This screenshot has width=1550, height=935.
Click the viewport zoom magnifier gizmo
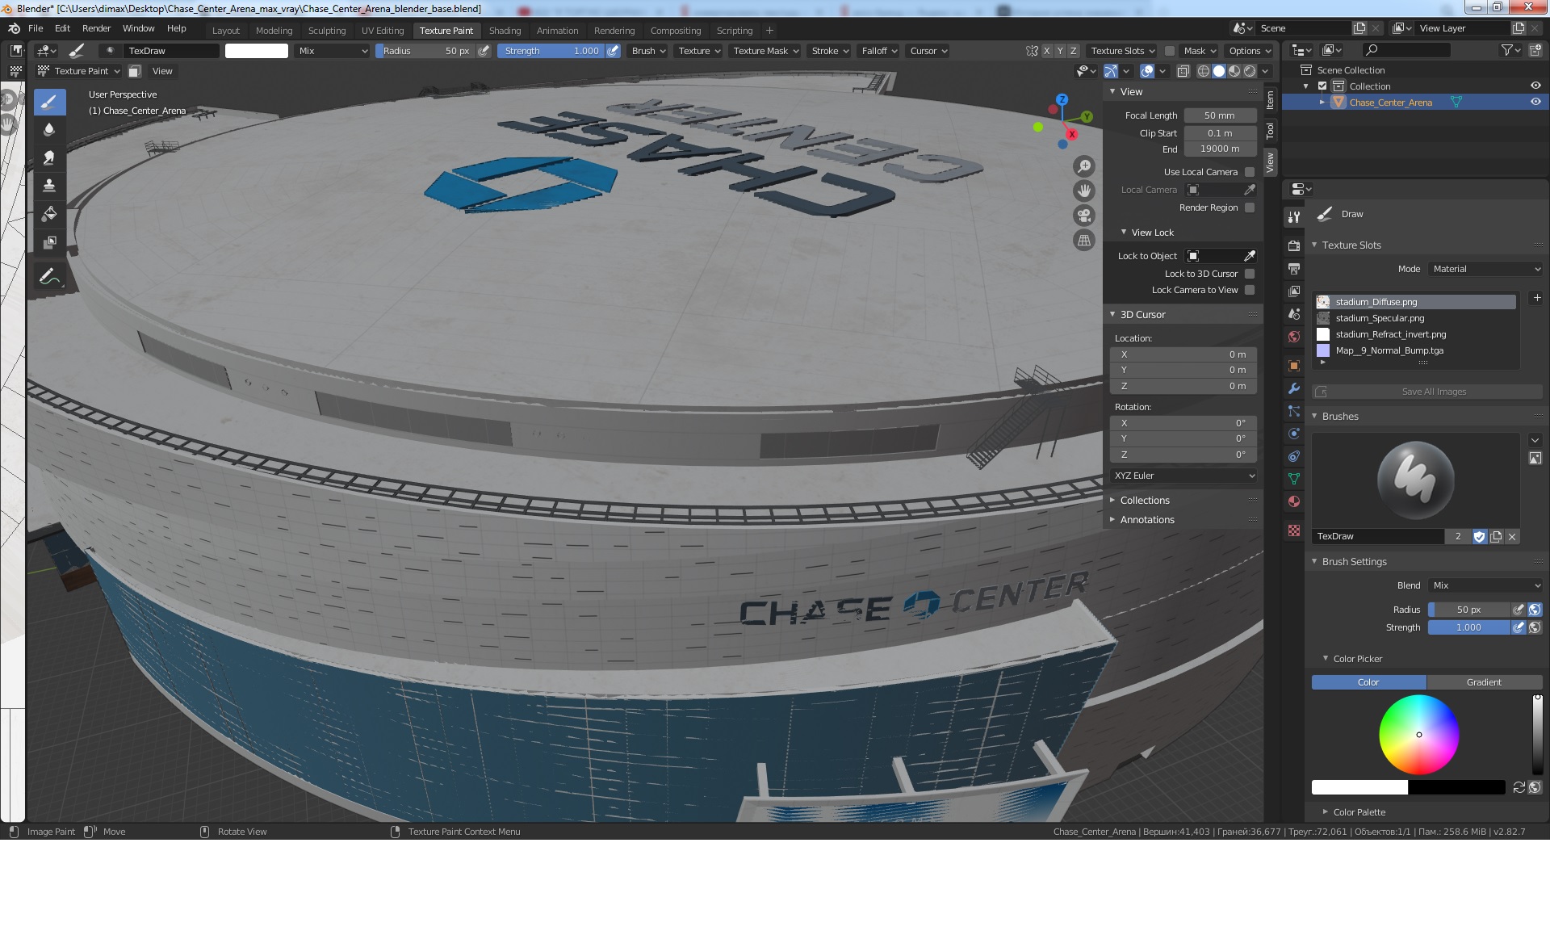pos(1084,166)
